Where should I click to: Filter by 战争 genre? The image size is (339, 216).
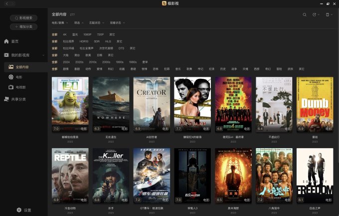click(234, 69)
